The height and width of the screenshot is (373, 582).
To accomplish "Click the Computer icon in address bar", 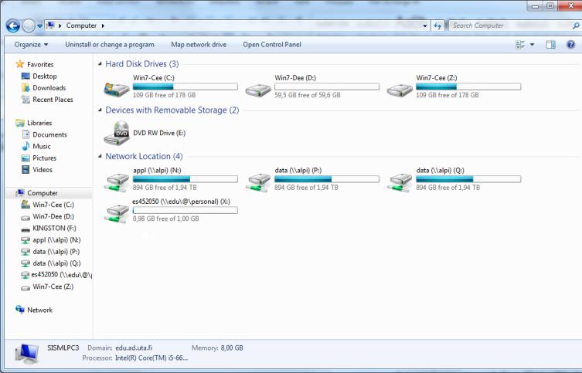I will (x=50, y=25).
